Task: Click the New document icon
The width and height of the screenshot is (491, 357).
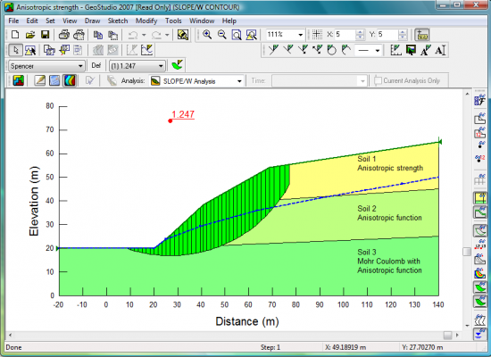Action: (15, 35)
